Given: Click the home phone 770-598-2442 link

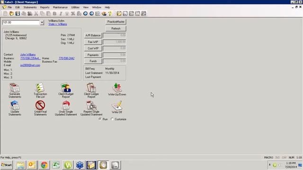Looking at the screenshot, I should click(x=66, y=58).
